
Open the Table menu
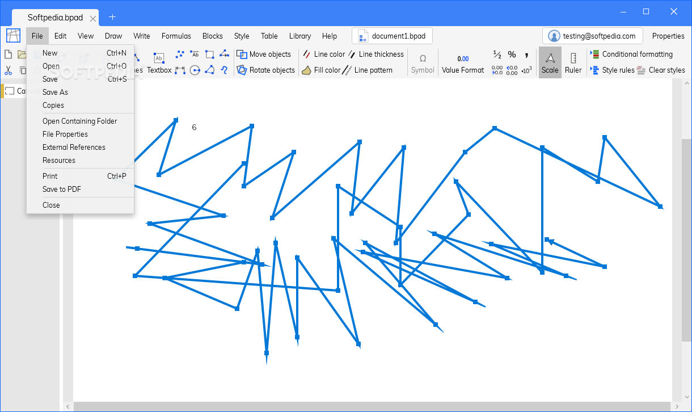tap(269, 36)
